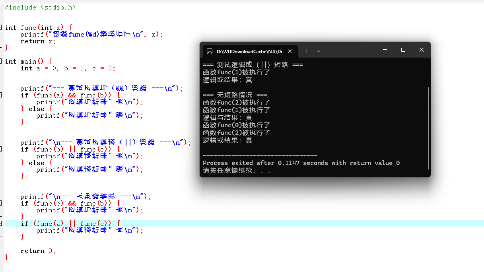Select the D:\WUDownloadCache\NJJ terminal tab
The width and height of the screenshot is (484, 272).
(x=250, y=51)
